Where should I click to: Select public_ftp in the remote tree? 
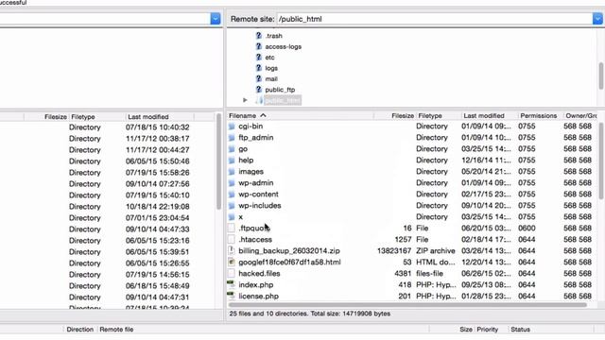click(280, 90)
